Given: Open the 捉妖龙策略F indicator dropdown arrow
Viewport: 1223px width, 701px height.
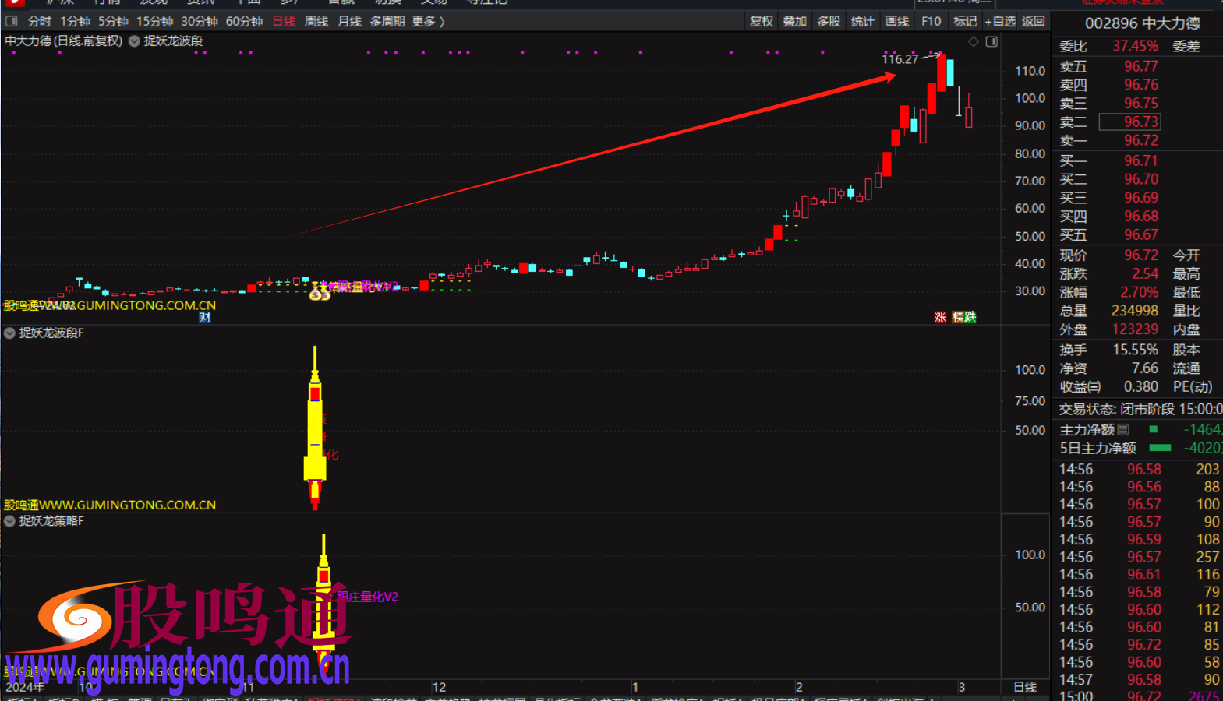Looking at the screenshot, I should click(x=10, y=521).
